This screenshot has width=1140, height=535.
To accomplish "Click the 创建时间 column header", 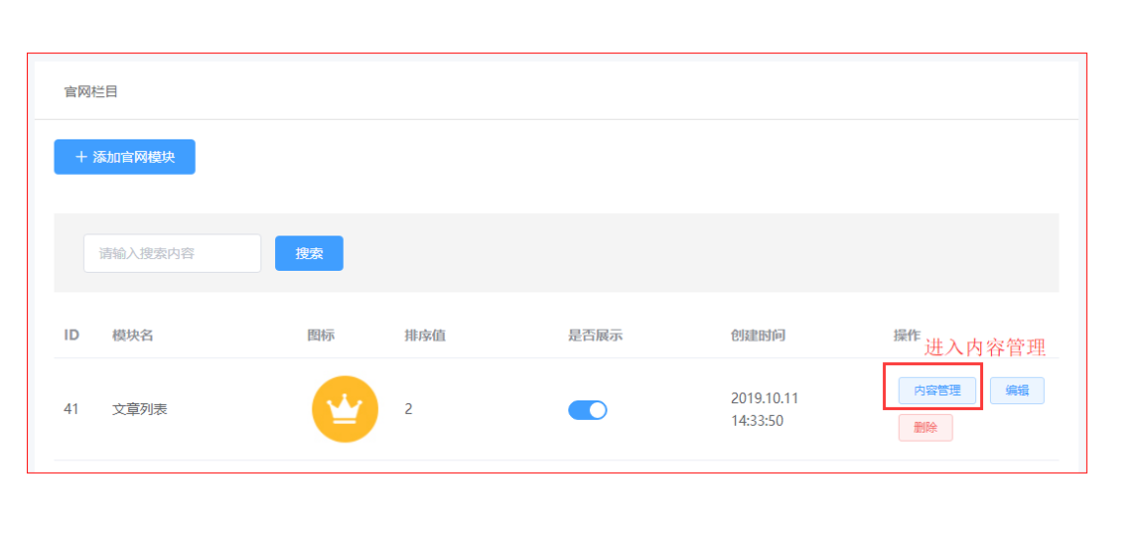I will pos(758,335).
